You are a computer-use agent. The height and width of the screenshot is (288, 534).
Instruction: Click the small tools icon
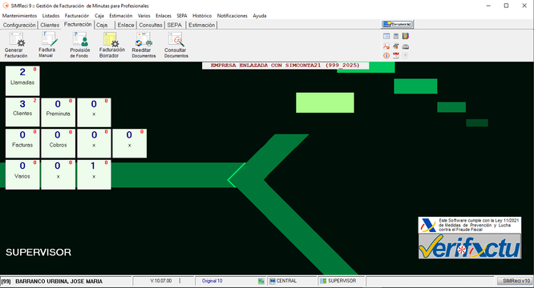click(x=396, y=46)
